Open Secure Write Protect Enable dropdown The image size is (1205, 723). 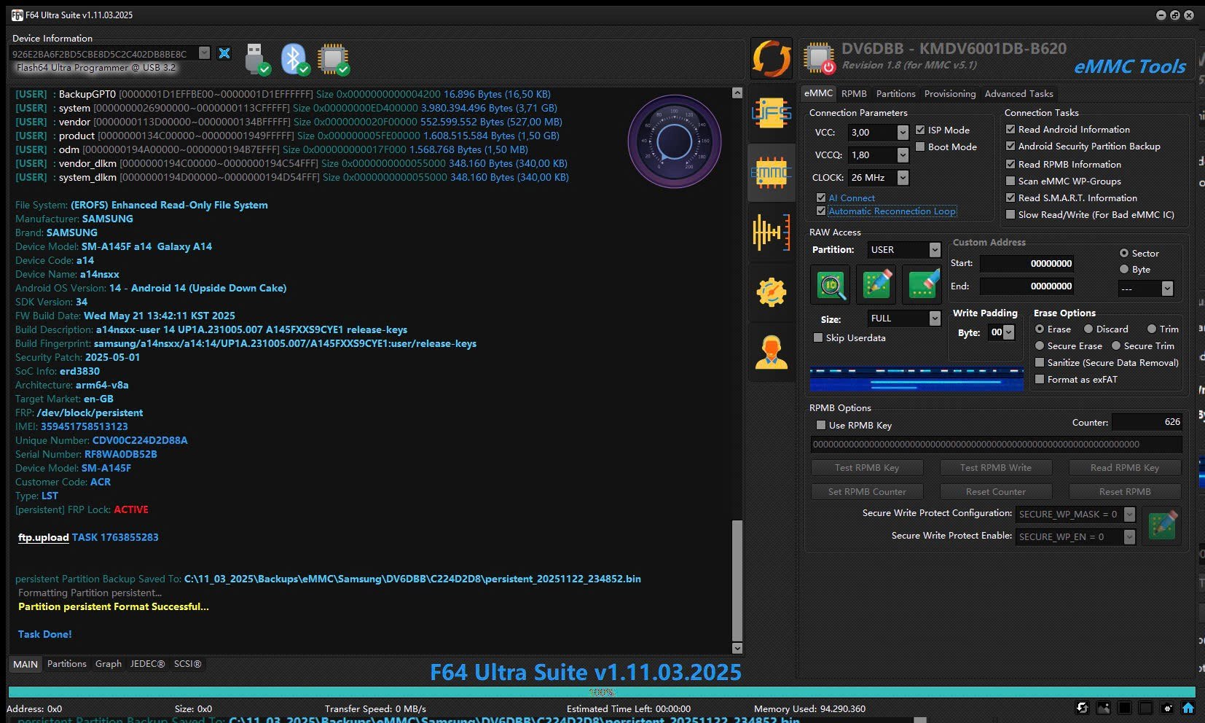(x=1129, y=536)
